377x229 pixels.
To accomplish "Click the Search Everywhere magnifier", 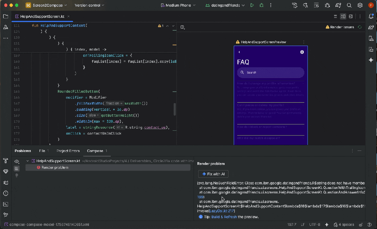I will coord(349,5).
